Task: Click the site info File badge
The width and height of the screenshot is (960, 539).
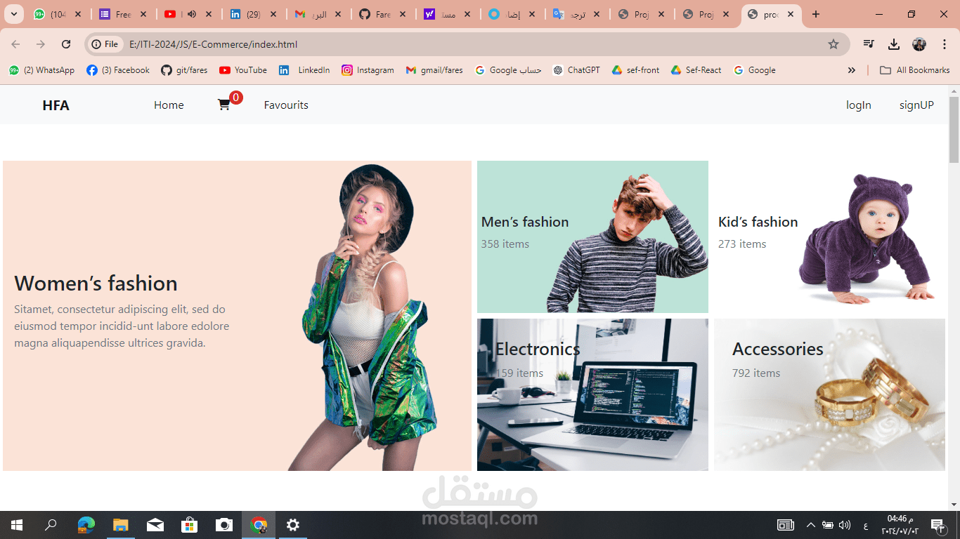Action: pyautogui.click(x=105, y=44)
